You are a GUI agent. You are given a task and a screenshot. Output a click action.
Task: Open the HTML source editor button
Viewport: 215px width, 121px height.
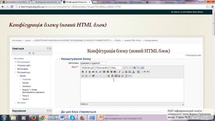(130, 76)
